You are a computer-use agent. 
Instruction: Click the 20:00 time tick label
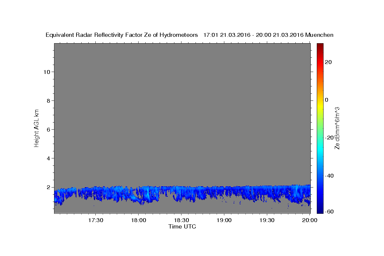[309, 220]
